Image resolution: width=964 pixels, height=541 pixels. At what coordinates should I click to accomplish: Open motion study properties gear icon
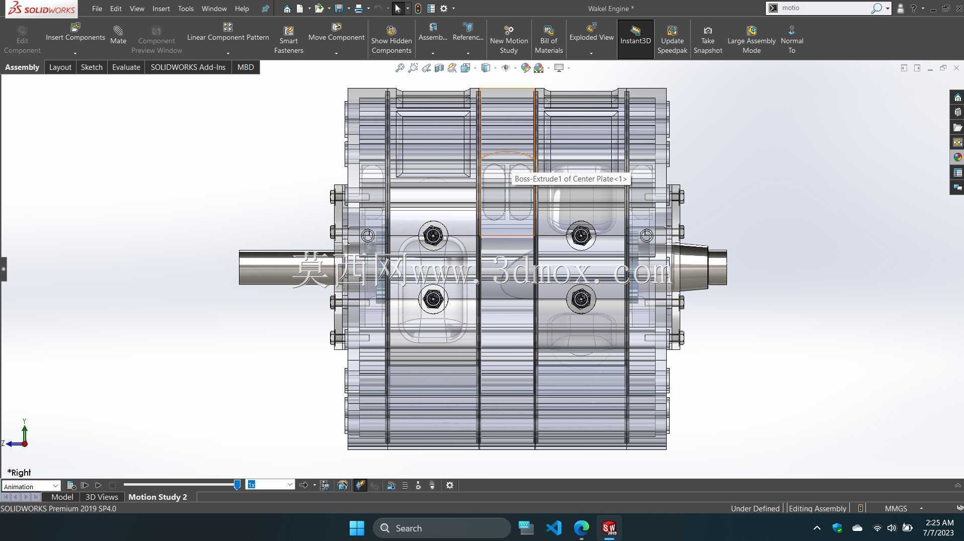coord(450,485)
